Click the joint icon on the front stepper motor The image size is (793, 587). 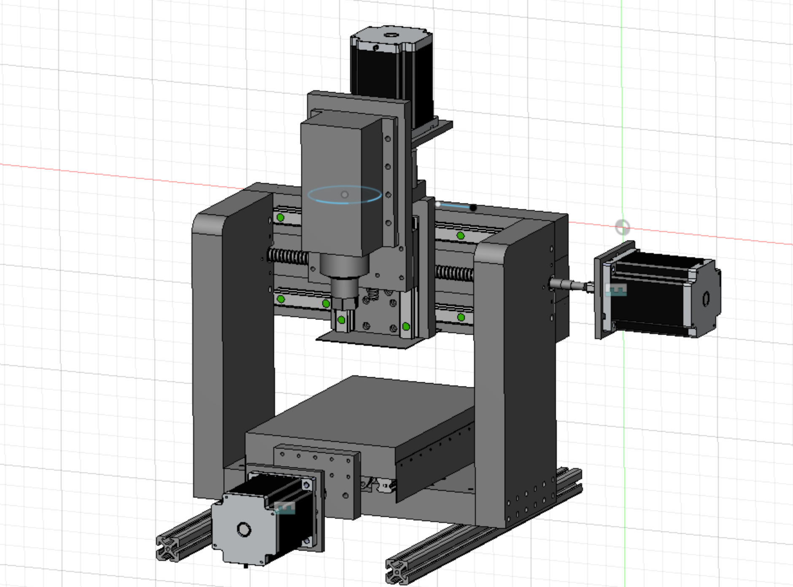pyautogui.click(x=285, y=508)
